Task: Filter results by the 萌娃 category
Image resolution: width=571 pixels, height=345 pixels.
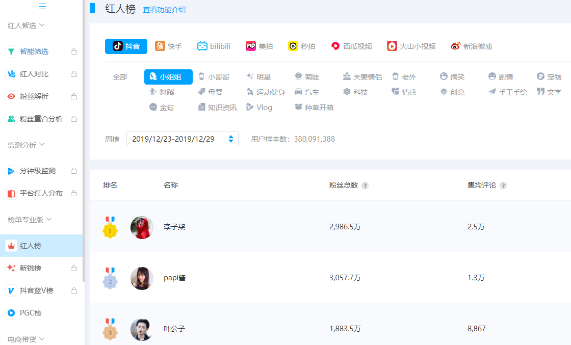Action: coord(306,76)
